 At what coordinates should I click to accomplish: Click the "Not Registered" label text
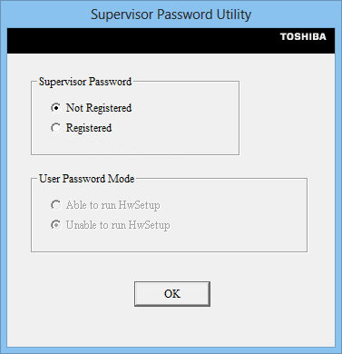pyautogui.click(x=99, y=108)
